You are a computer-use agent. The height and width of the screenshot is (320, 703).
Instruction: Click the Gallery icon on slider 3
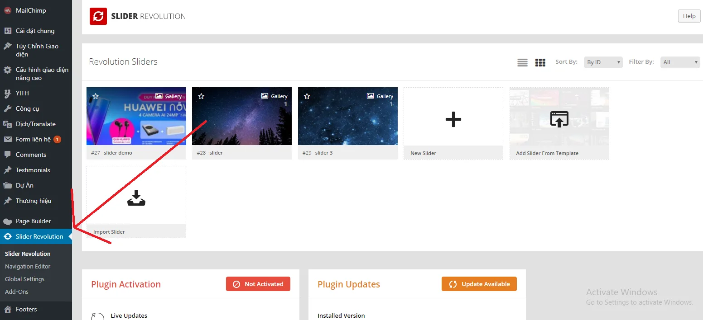pos(371,96)
